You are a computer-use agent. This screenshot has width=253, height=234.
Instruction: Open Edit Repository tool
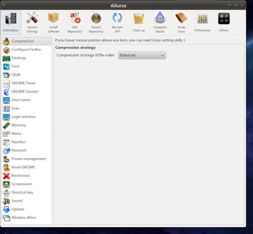click(75, 22)
